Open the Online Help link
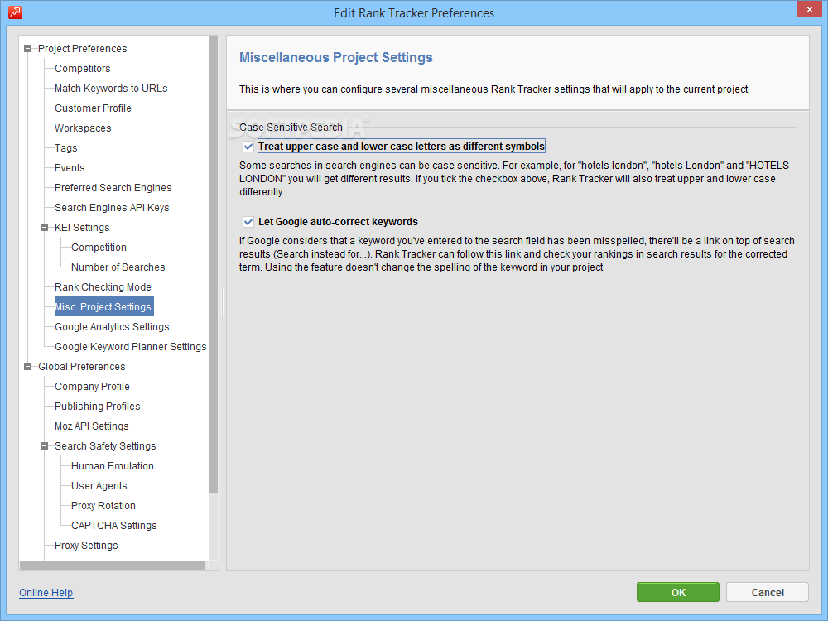 (46, 593)
